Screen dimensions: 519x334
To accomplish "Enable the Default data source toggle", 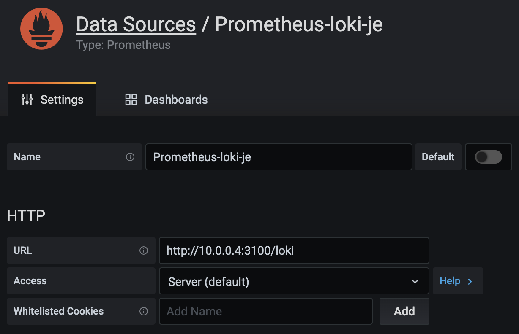I will pos(489,157).
